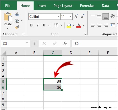Select the cell containing 86
Viewport: 118px width, 110px height.
click(x=53, y=87)
